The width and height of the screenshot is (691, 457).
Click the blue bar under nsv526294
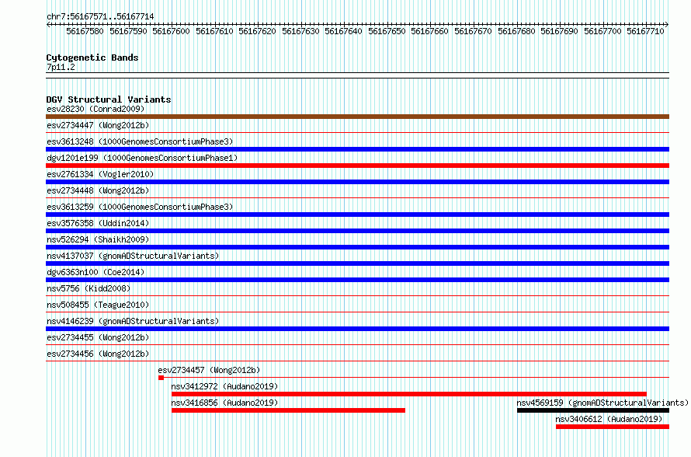[x=357, y=247]
